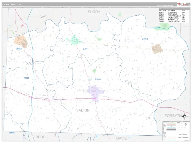Click the orange Jonesville town area

click(x=21, y=41)
